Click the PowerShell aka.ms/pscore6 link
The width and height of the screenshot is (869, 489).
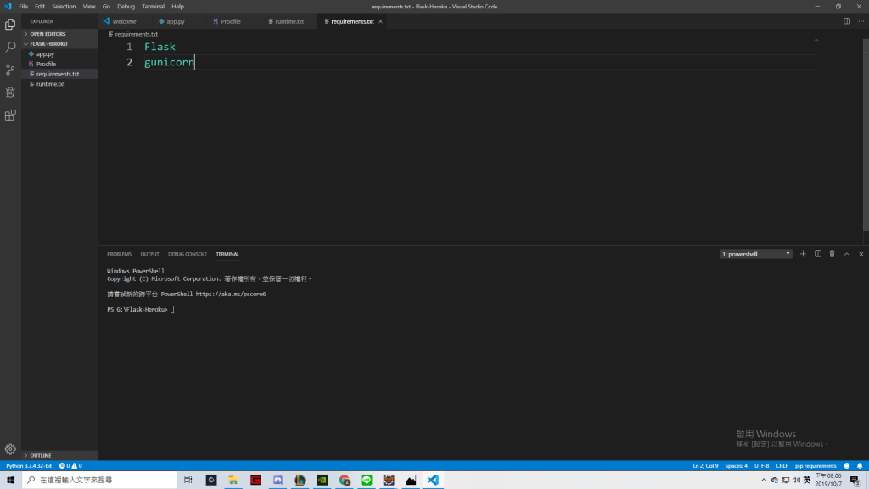coord(231,295)
